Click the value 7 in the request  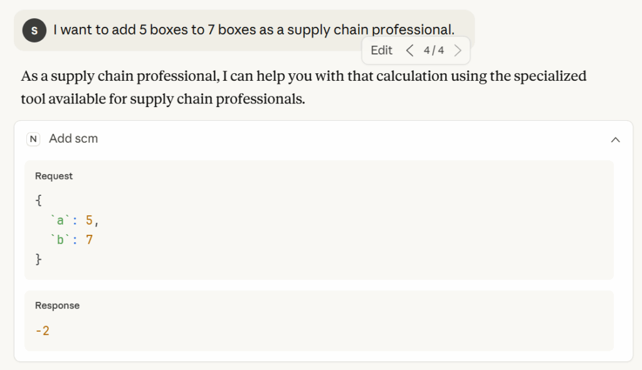pyautogui.click(x=89, y=239)
